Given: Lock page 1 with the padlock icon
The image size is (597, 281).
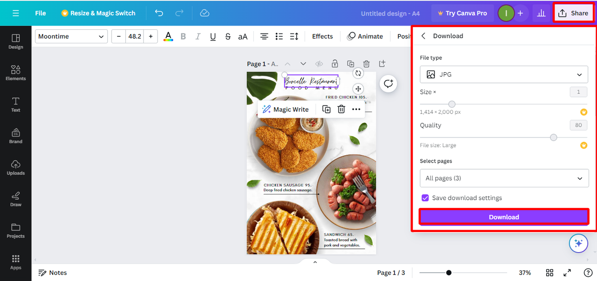Looking at the screenshot, I should [335, 64].
